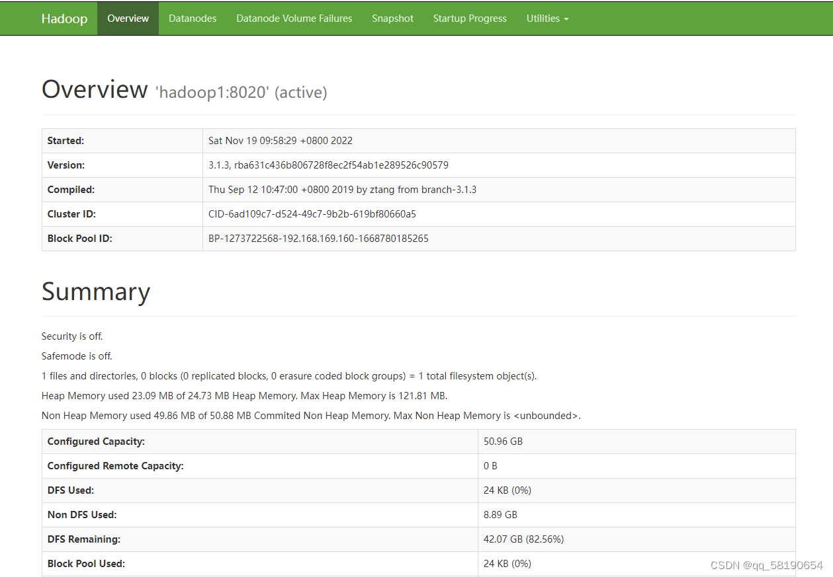Select the Compiled row label
The image size is (833, 577).
pos(71,189)
